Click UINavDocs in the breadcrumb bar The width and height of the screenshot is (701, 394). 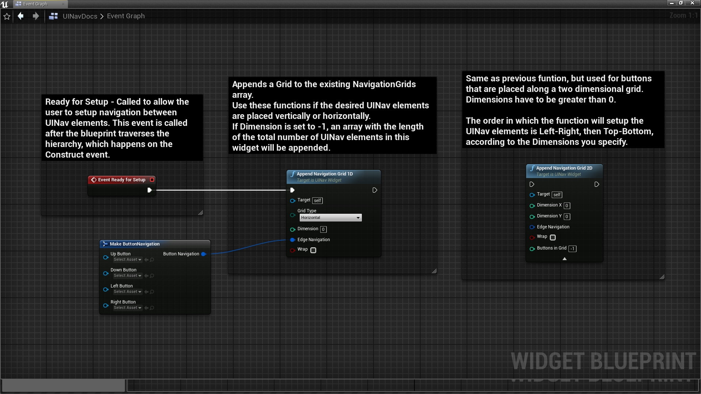point(80,16)
